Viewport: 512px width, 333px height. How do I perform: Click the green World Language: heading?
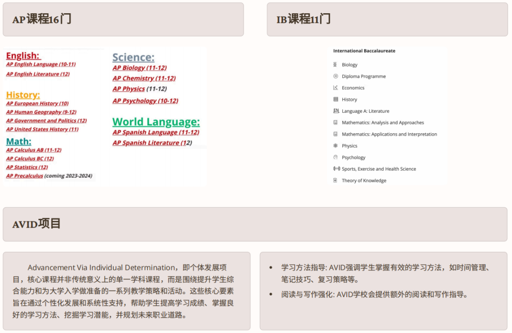click(x=156, y=121)
